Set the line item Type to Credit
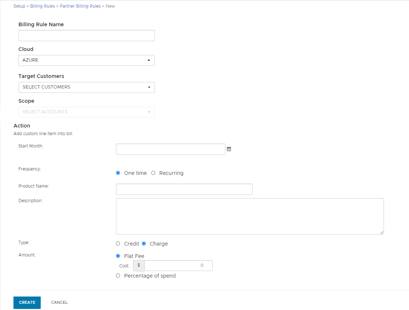Image resolution: width=409 pixels, height=310 pixels. point(118,243)
